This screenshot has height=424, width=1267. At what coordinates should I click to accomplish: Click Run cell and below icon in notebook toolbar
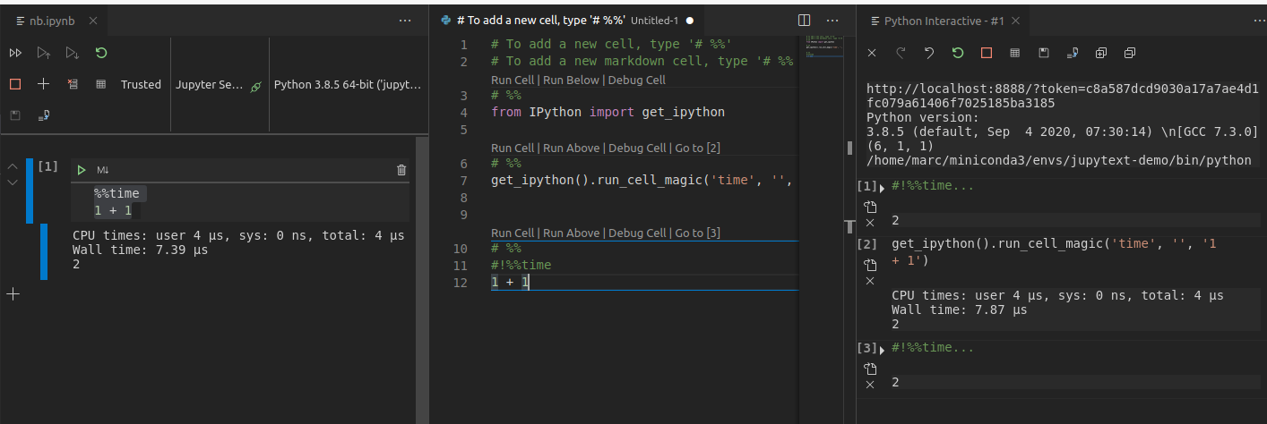point(73,54)
